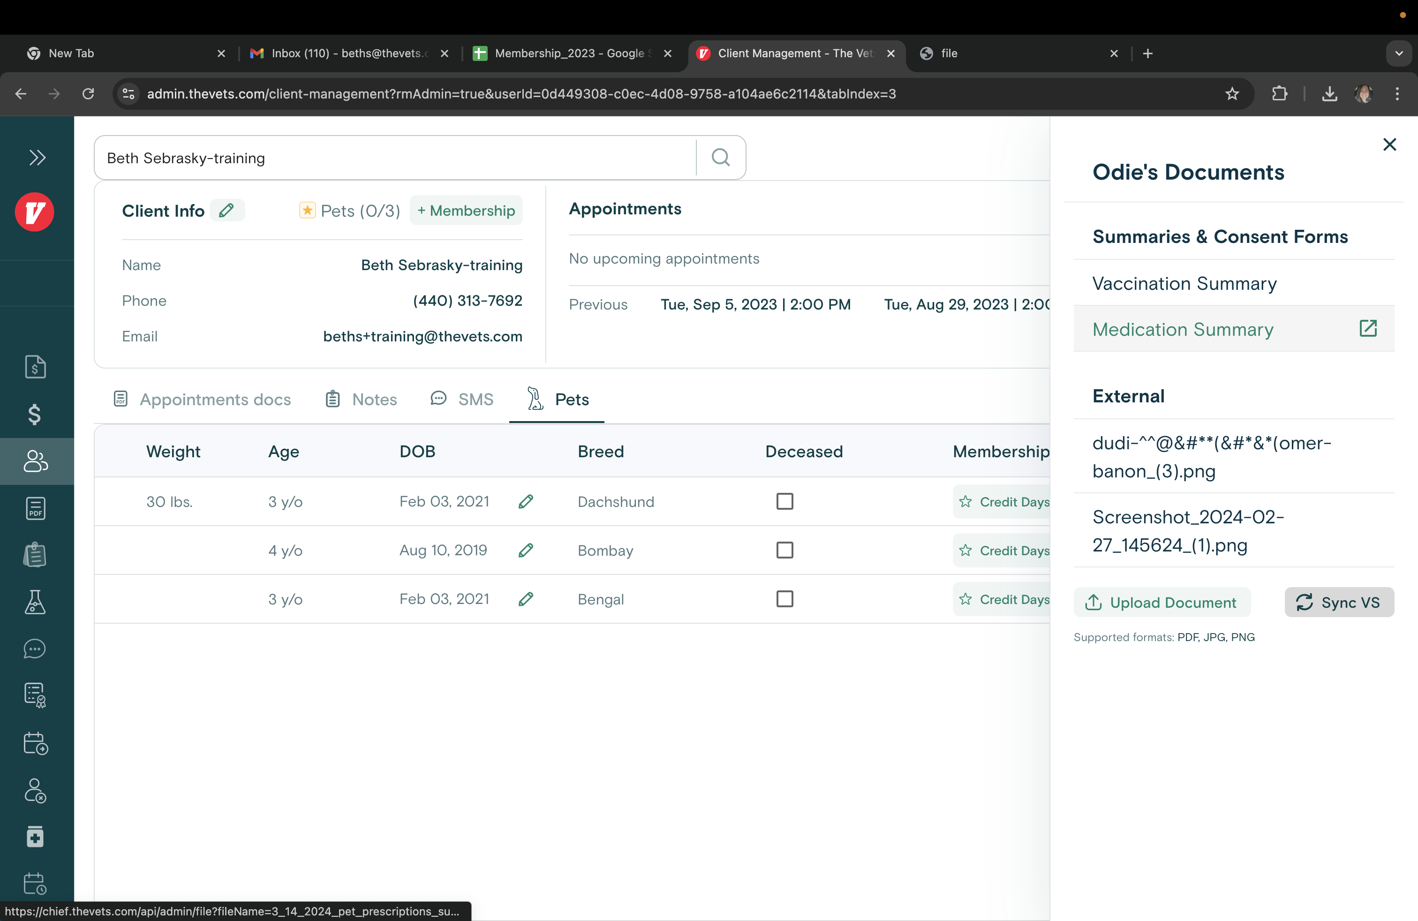Switch to the New Tab browser tab
The height and width of the screenshot is (921, 1418).
126,53
